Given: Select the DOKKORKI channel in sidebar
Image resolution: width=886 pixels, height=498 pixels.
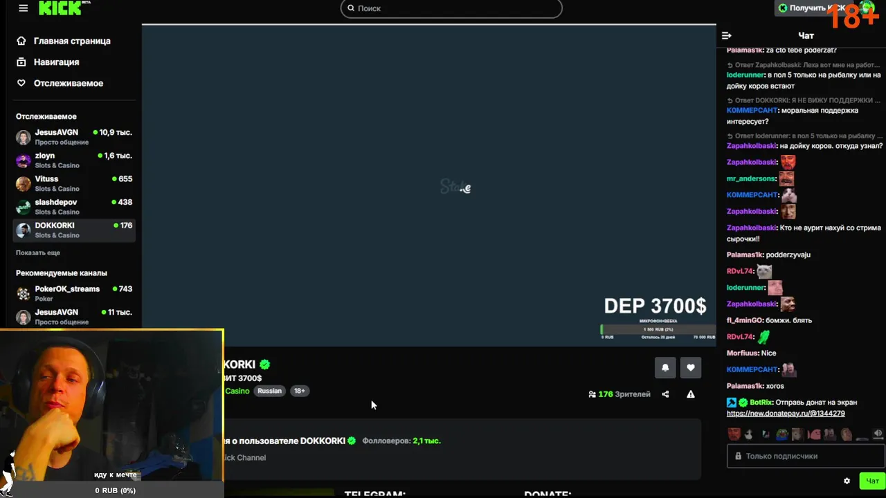Looking at the screenshot, I should pos(74,230).
